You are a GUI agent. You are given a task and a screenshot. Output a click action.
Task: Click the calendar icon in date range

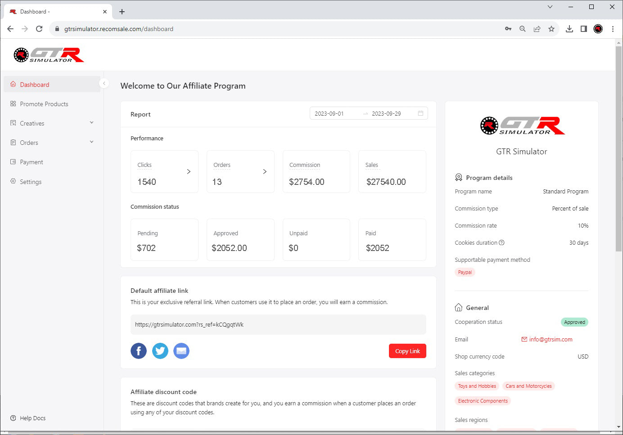tap(420, 113)
